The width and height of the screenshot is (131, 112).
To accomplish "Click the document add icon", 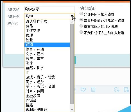I will tap(126, 90).
